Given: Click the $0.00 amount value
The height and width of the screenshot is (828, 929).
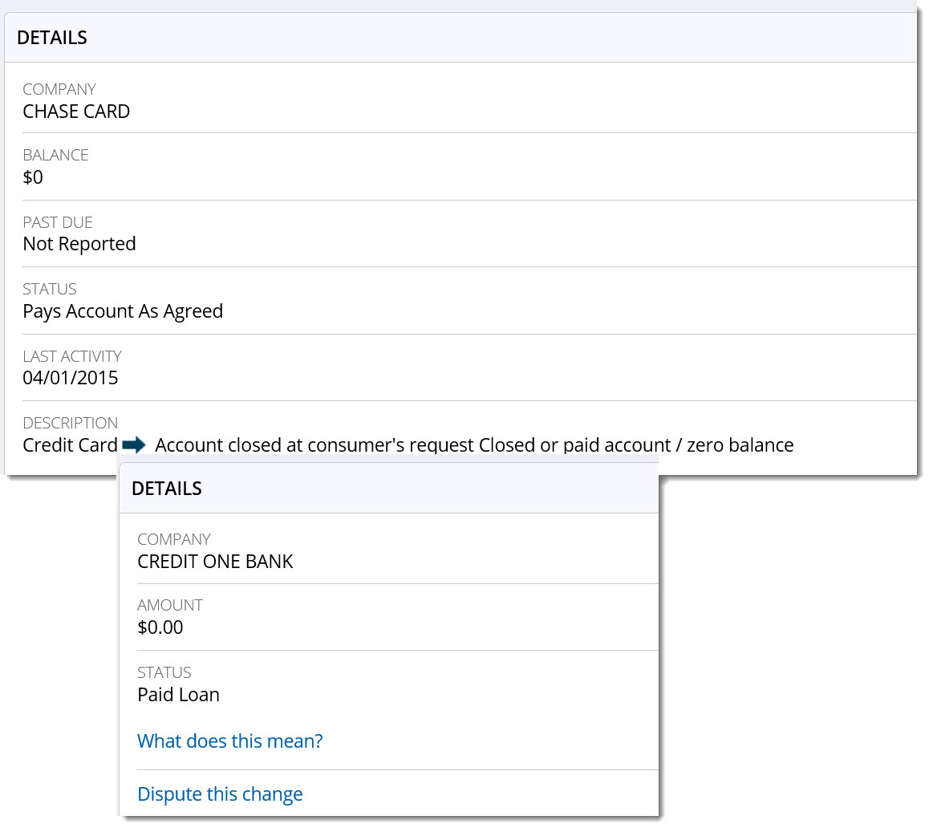Looking at the screenshot, I should pos(160,627).
